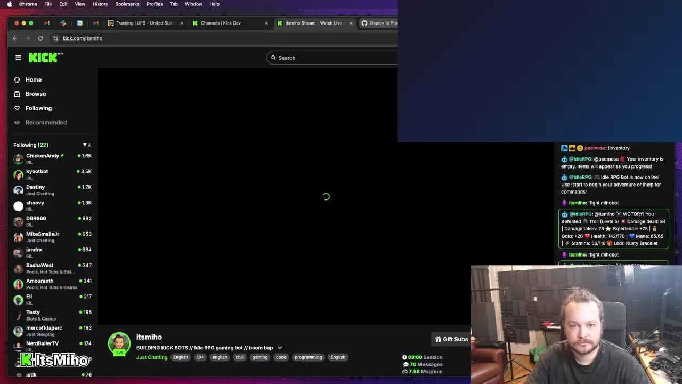
Task: Reload the page with refresh icon
Action: 40,38
